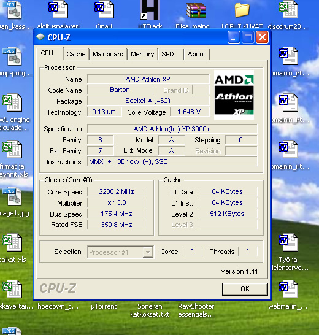Select the HTTrack desktop shortcut icon

click(150, 10)
